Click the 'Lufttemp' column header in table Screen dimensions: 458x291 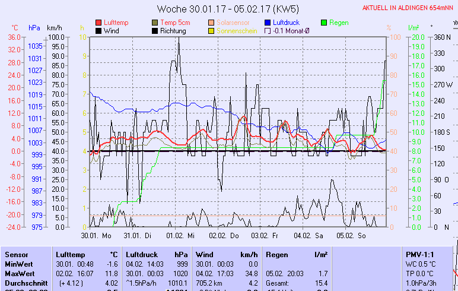click(70, 254)
